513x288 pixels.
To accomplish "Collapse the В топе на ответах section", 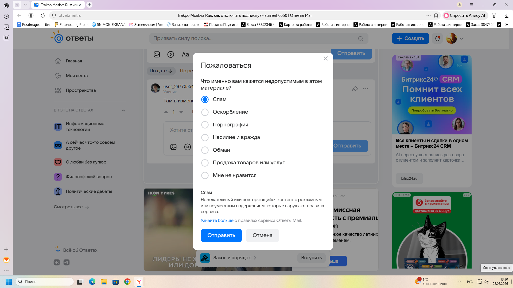I will (123, 110).
